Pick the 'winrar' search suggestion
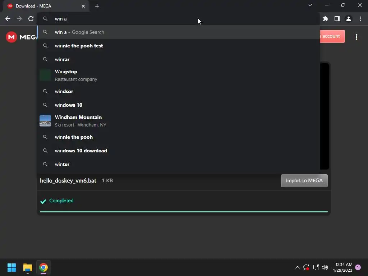The width and height of the screenshot is (368, 276). click(178, 59)
